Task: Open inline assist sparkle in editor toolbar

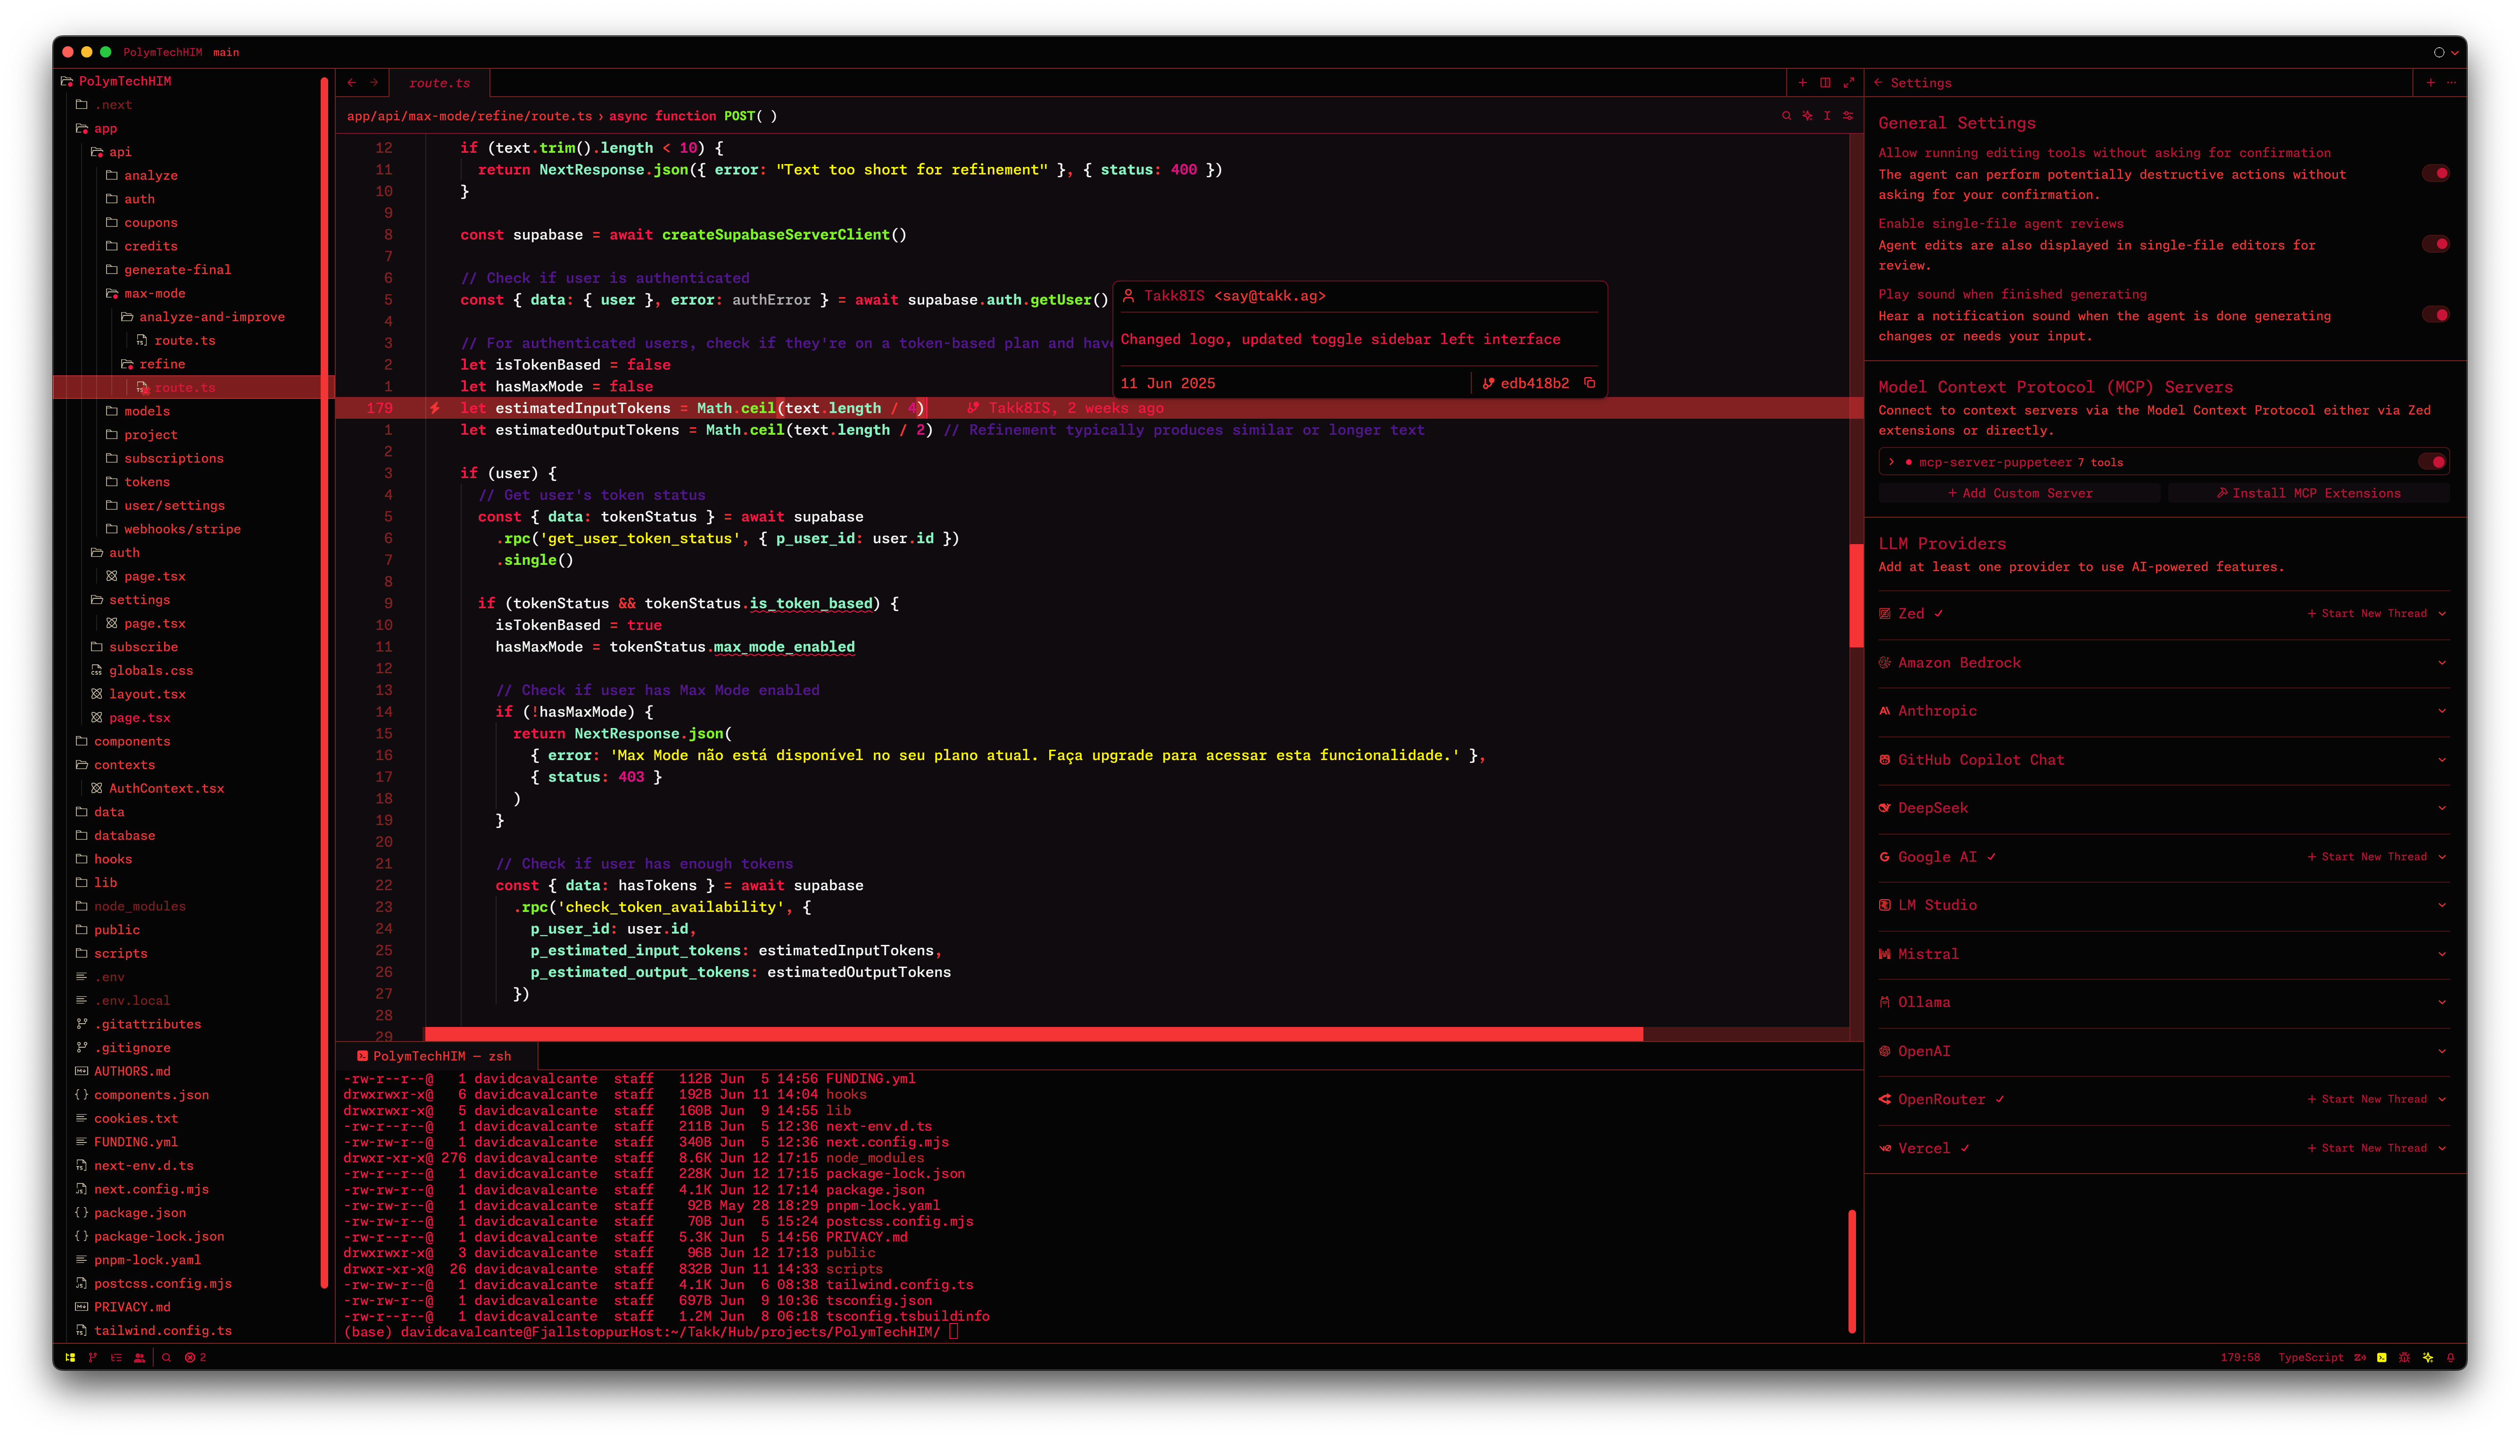Action: [1807, 116]
